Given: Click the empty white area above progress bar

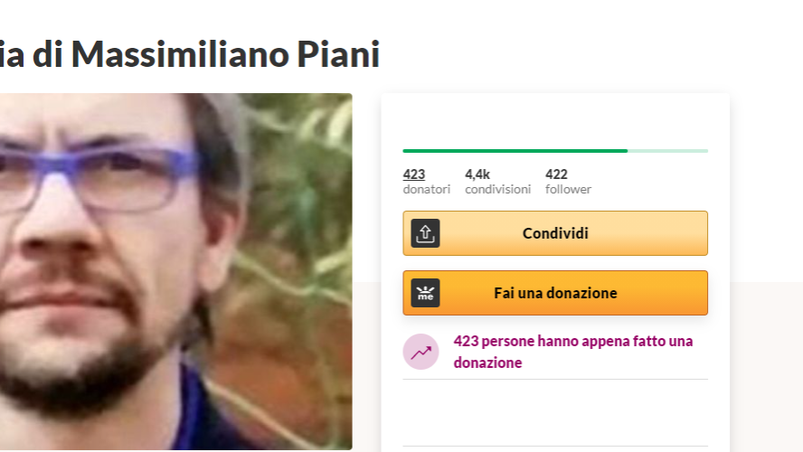Looking at the screenshot, I should tap(555, 120).
